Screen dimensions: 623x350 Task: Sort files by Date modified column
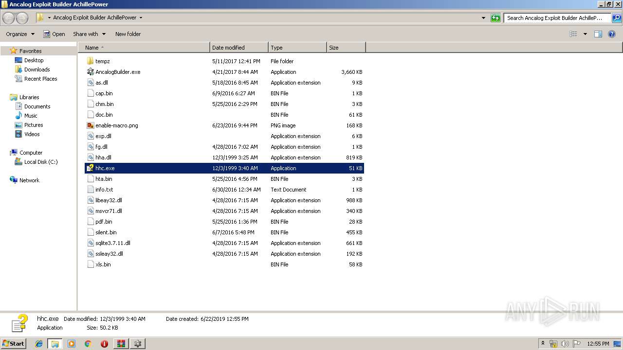coord(239,48)
